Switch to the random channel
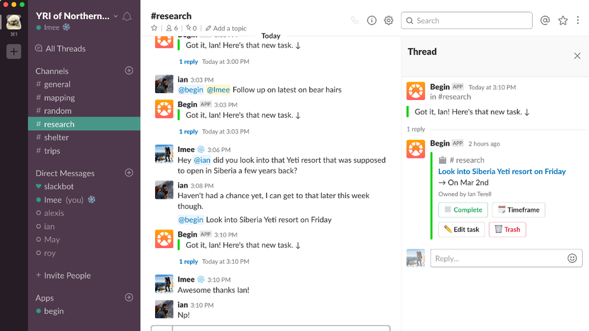589x331 pixels. 84,111
